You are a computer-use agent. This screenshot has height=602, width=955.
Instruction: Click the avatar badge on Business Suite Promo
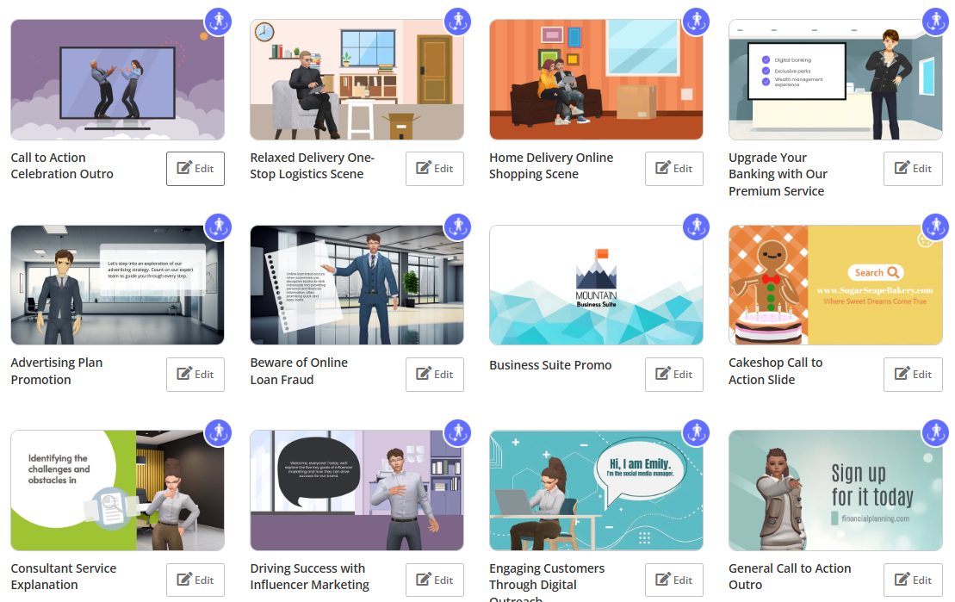(696, 227)
